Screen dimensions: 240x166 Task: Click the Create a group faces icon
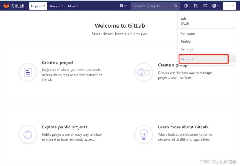[x=144, y=72]
